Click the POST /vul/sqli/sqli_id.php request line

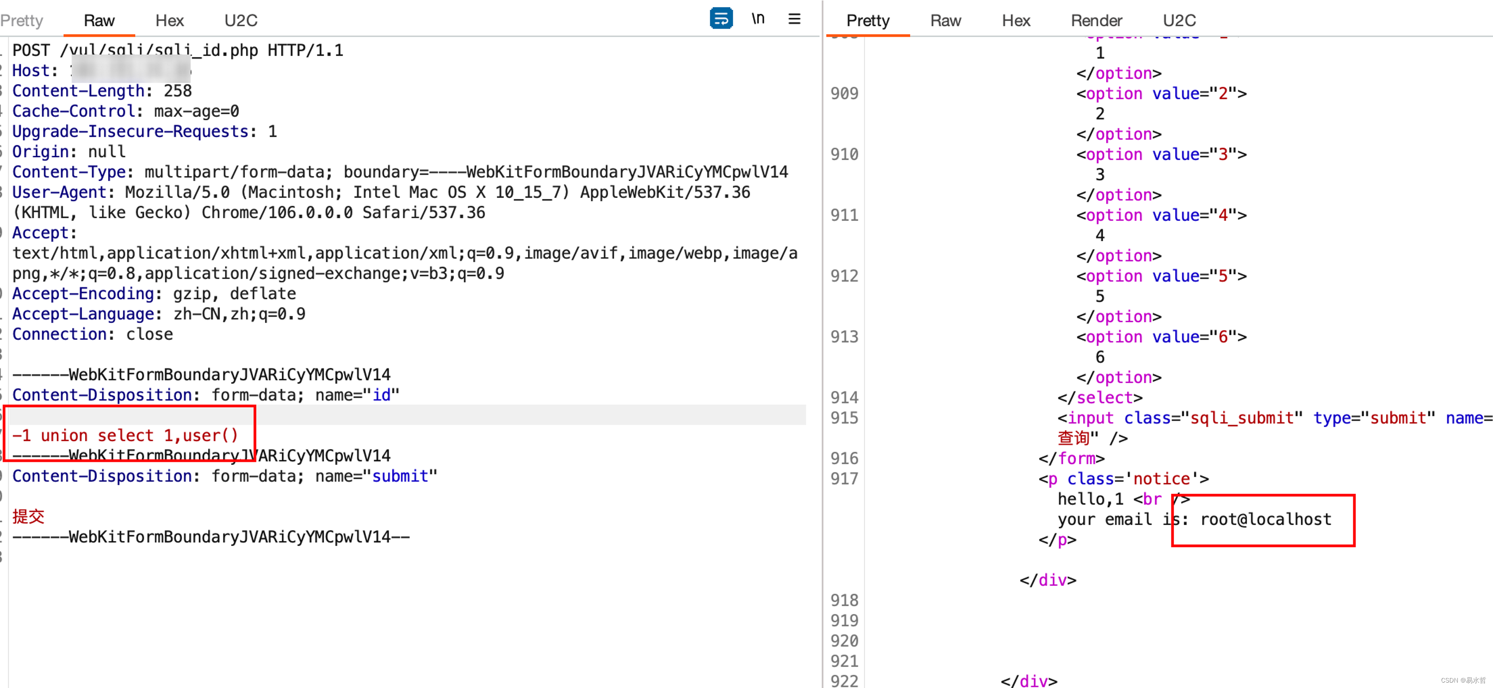[x=178, y=50]
